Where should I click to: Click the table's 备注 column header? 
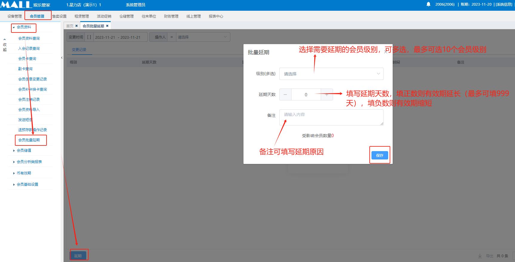pyautogui.click(x=461, y=62)
